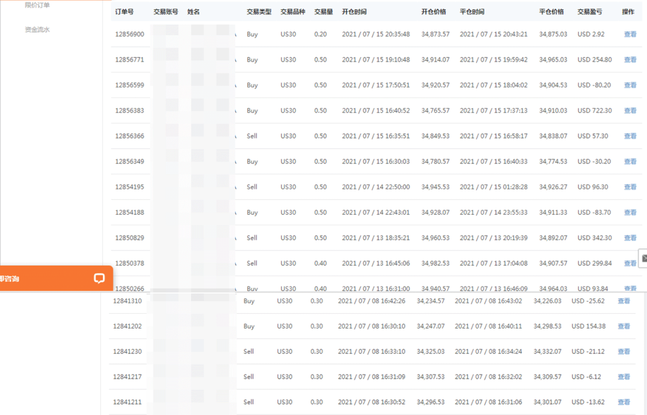Viewport: 647px width, 415px height.
Task: Click 查看 for order 12856900
Action: coord(630,35)
